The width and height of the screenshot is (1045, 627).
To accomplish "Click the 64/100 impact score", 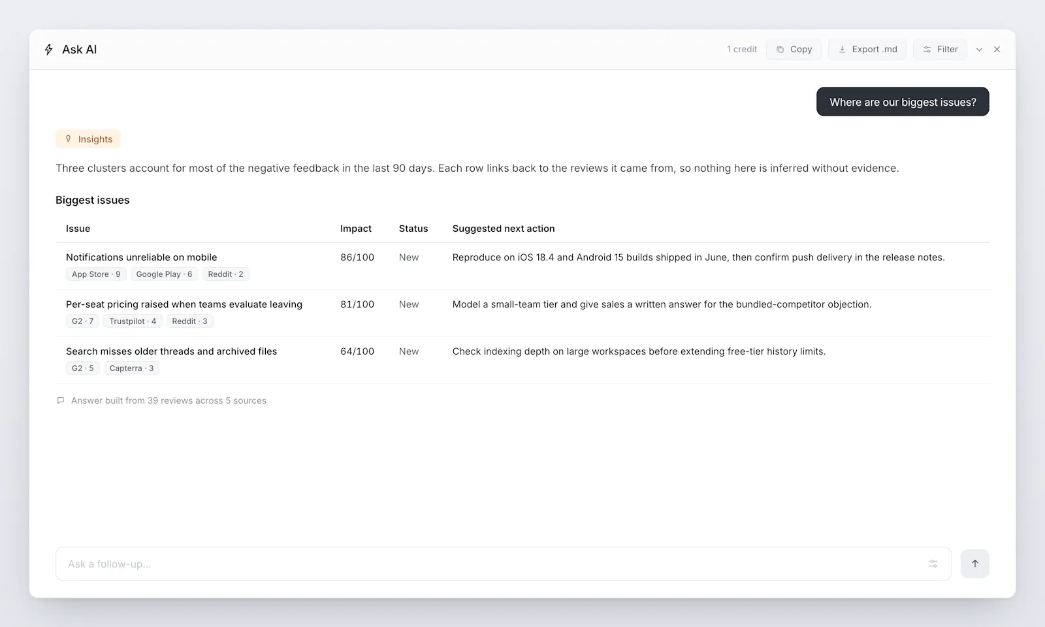I will tap(357, 351).
